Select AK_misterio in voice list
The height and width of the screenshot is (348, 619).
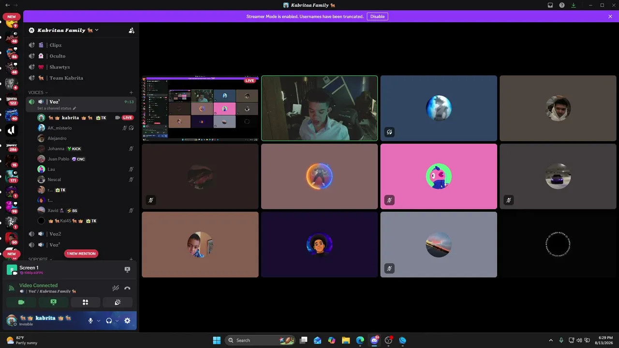tap(86, 128)
